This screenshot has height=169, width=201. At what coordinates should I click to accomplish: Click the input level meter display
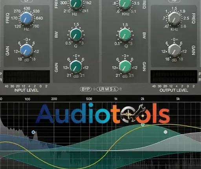click(27, 77)
